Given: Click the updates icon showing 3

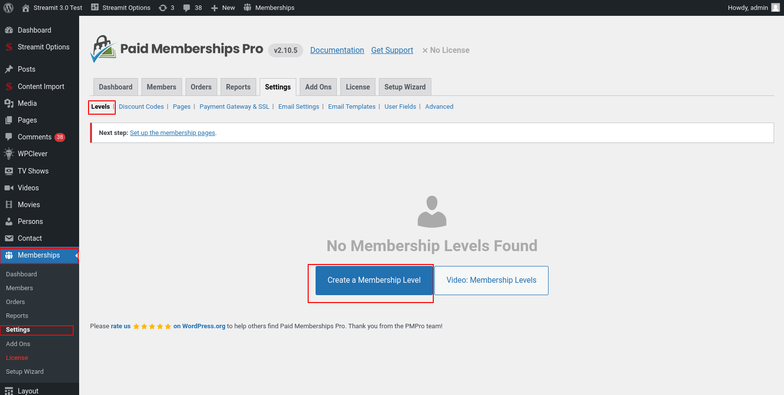Looking at the screenshot, I should pyautogui.click(x=163, y=8).
